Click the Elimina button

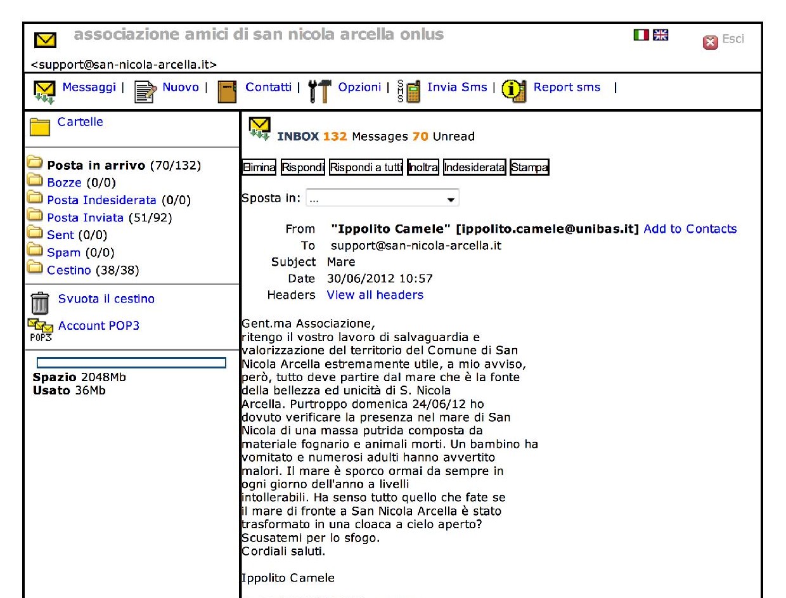[x=260, y=167]
